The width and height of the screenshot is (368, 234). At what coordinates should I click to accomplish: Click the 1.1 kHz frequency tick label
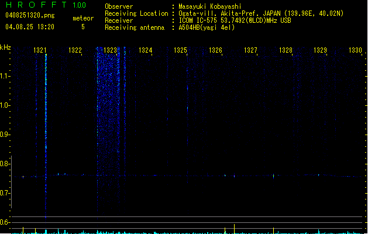5,76
